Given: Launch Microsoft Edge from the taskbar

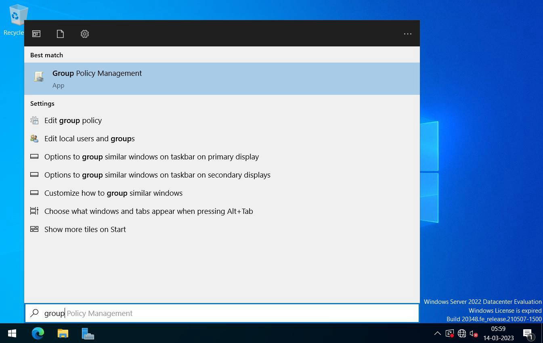Looking at the screenshot, I should [38, 333].
